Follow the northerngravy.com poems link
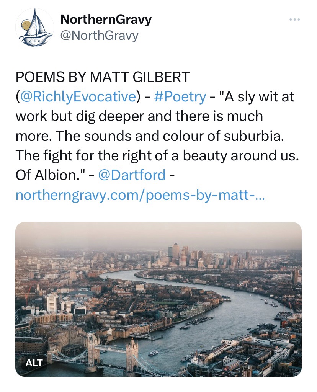 (x=140, y=196)
